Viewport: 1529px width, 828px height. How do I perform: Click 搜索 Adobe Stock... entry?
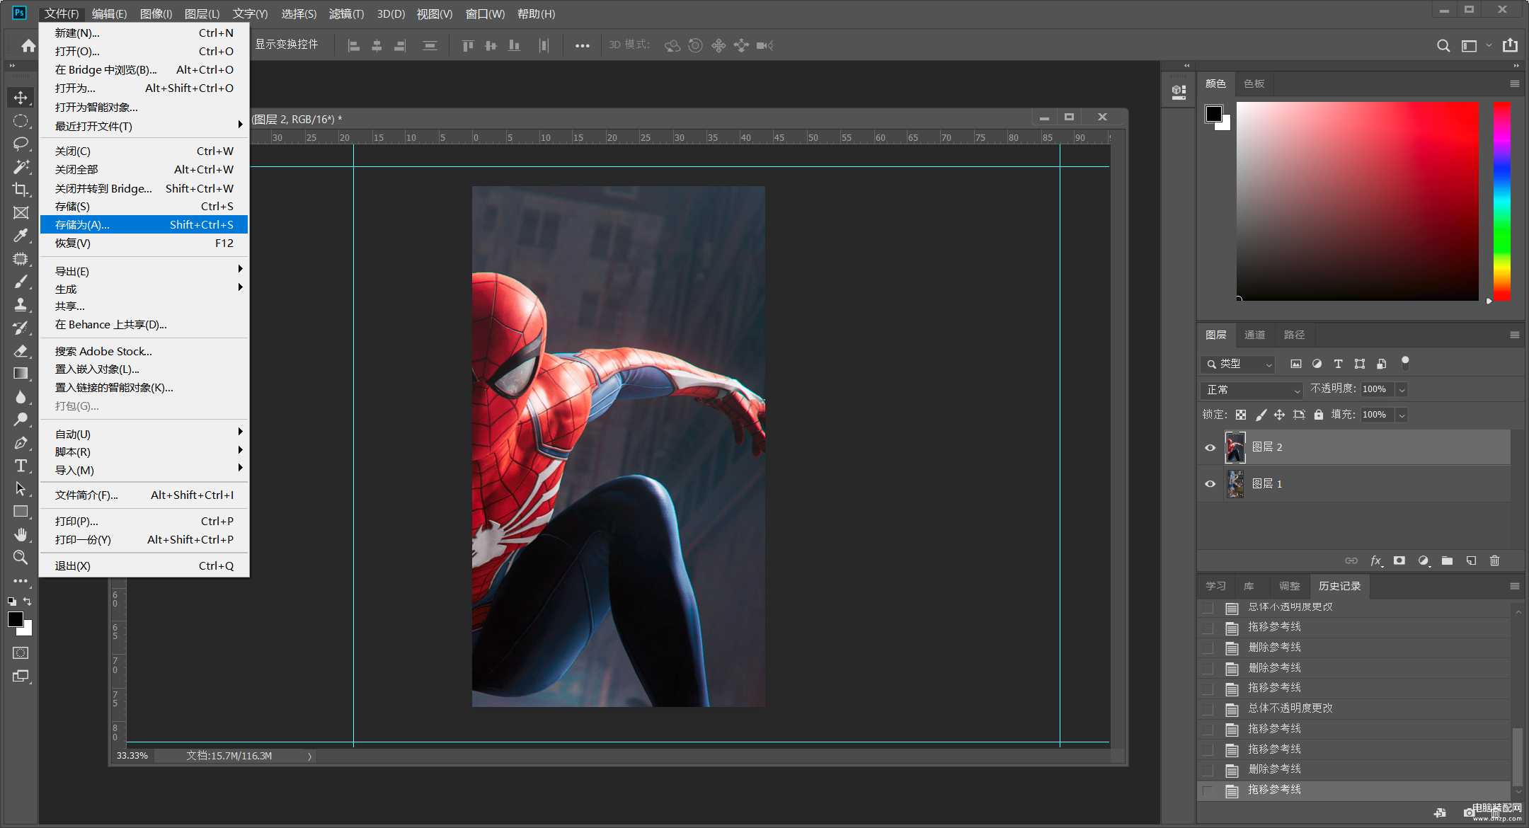coord(144,351)
